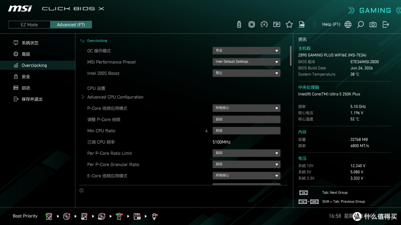Click the 5100MHz adjusted CPU frequency value
The image size is (401, 225).
(221, 142)
